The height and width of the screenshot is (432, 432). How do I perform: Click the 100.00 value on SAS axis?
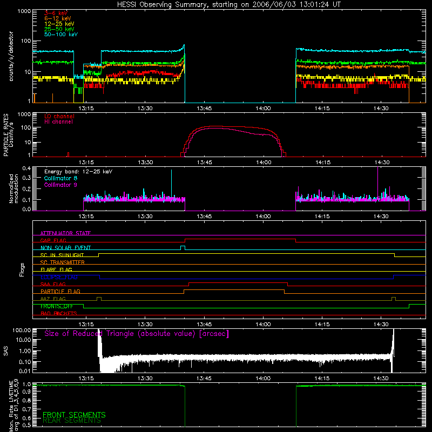22,330
